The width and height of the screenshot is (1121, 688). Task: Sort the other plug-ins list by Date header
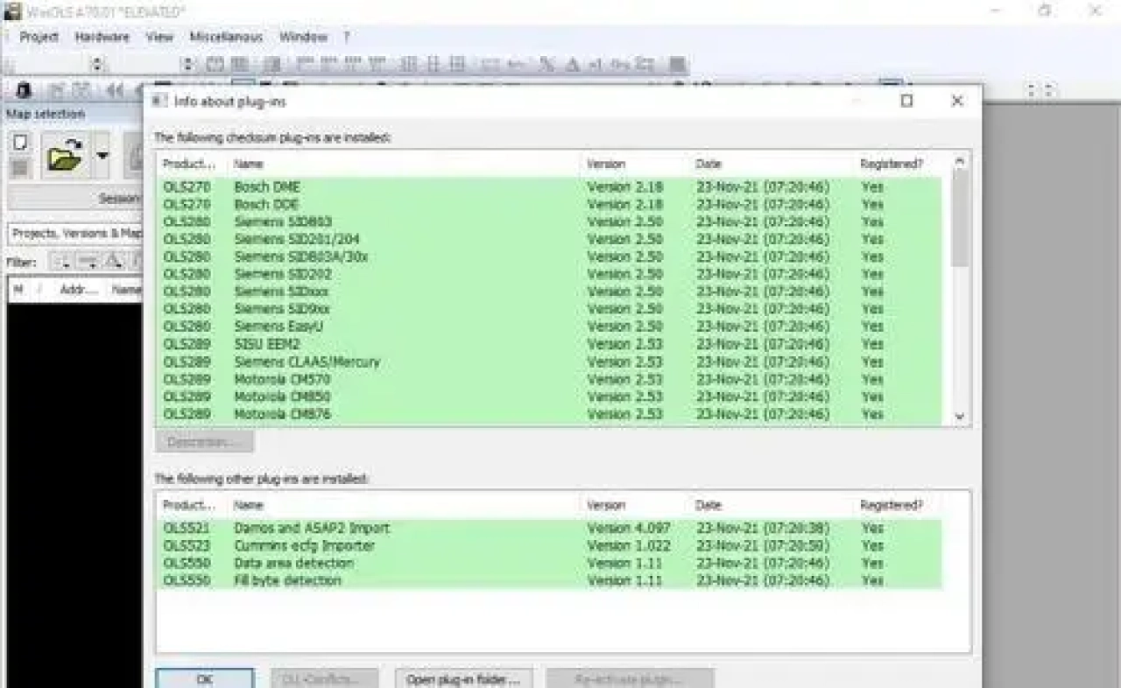coord(772,505)
